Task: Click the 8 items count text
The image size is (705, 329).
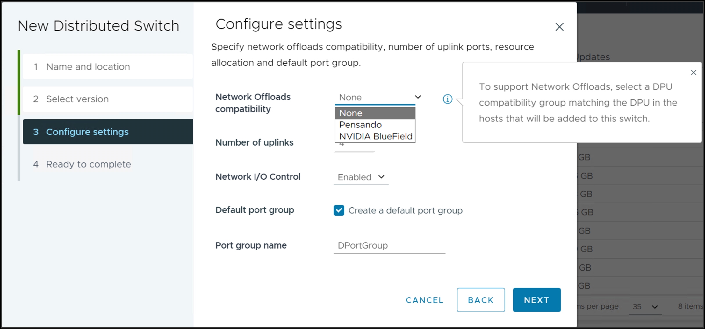Action: click(691, 306)
